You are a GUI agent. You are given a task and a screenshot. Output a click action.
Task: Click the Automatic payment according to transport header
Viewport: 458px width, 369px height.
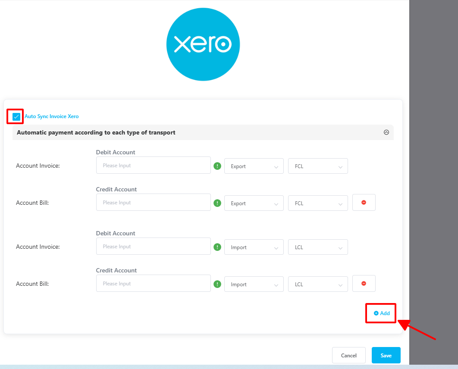point(203,132)
